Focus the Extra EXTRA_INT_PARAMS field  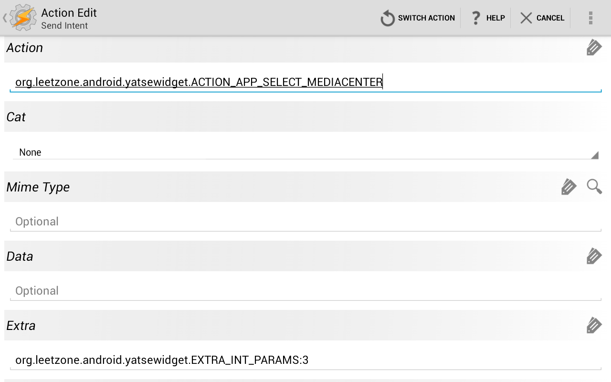click(x=305, y=360)
